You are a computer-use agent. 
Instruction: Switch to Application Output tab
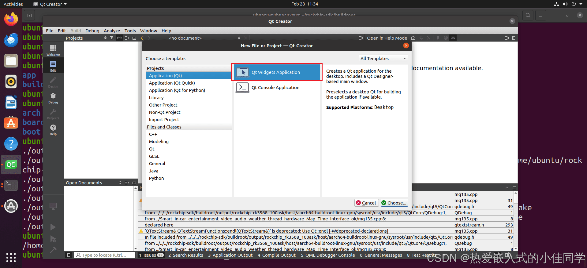pyautogui.click(x=230, y=255)
